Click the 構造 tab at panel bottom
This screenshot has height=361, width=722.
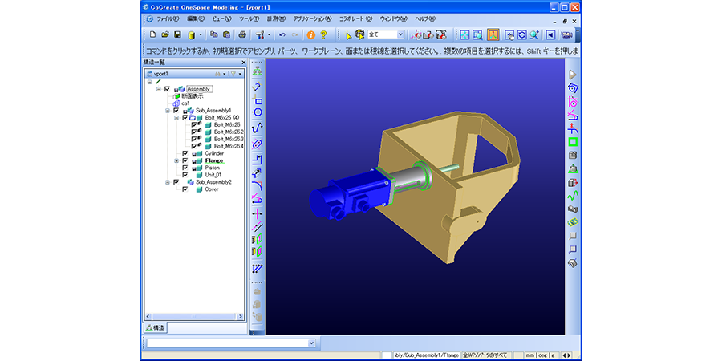click(155, 327)
